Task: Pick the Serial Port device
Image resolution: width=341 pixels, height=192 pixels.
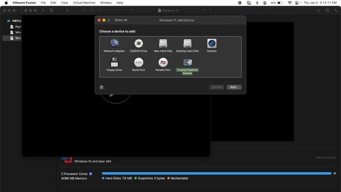Action: [139, 65]
